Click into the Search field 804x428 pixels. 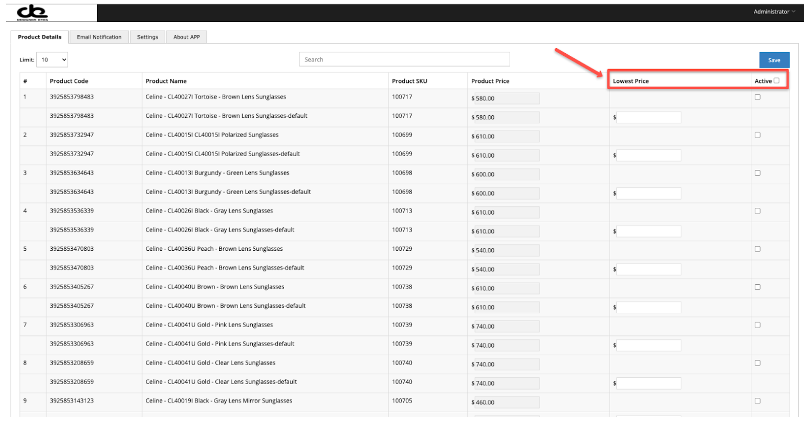point(404,60)
